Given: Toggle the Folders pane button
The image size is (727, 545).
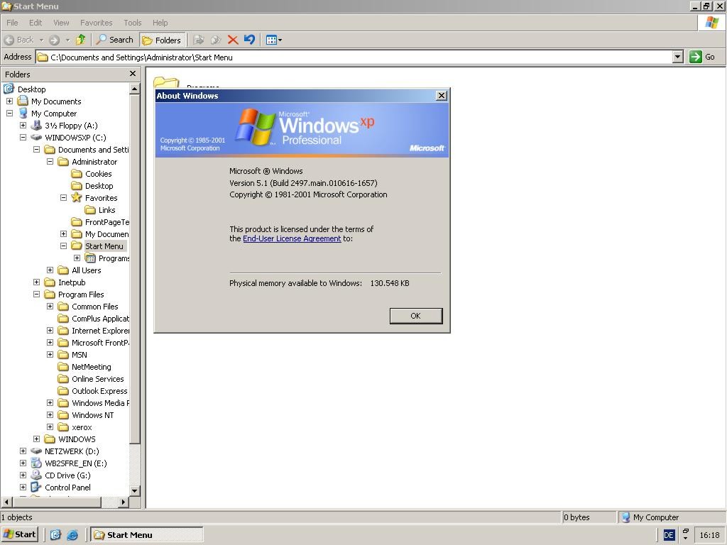Looking at the screenshot, I should (x=162, y=40).
